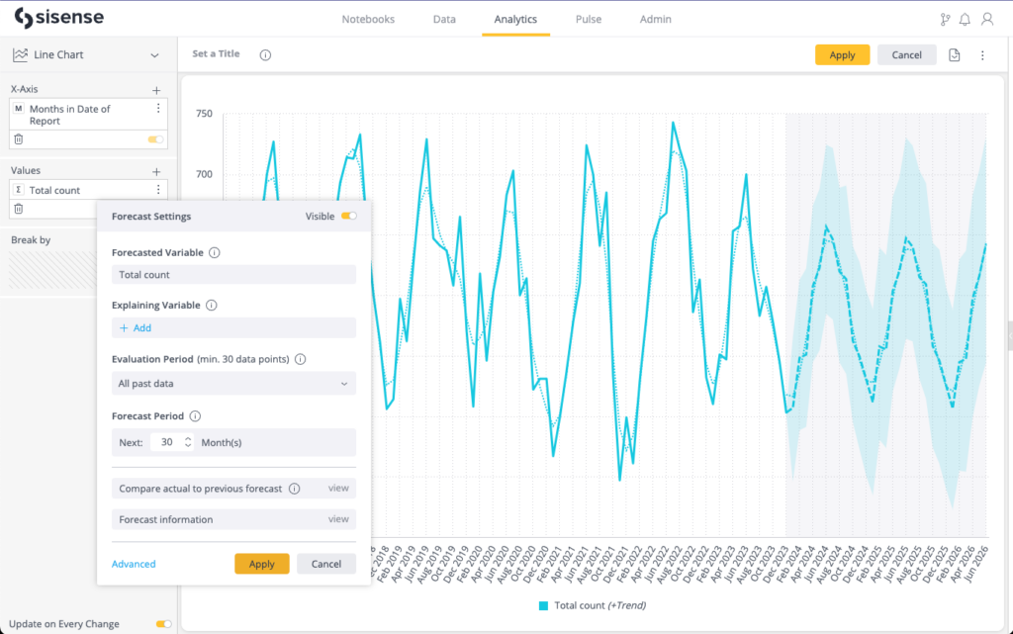Click the Total count legend color square
This screenshot has width=1013, height=634.
[x=543, y=605]
